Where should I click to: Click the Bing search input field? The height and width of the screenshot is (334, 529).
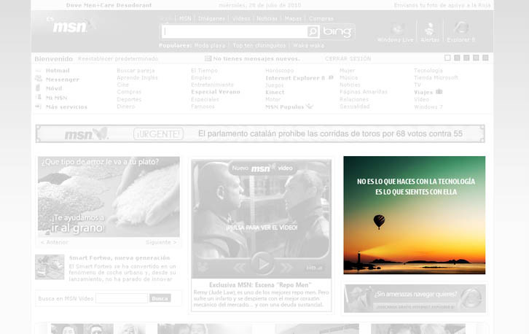[x=234, y=32]
